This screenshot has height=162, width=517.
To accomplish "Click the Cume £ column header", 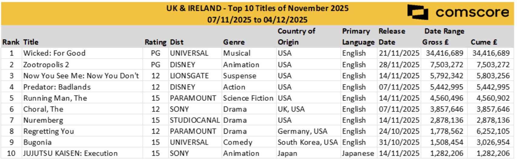I will (484, 42).
